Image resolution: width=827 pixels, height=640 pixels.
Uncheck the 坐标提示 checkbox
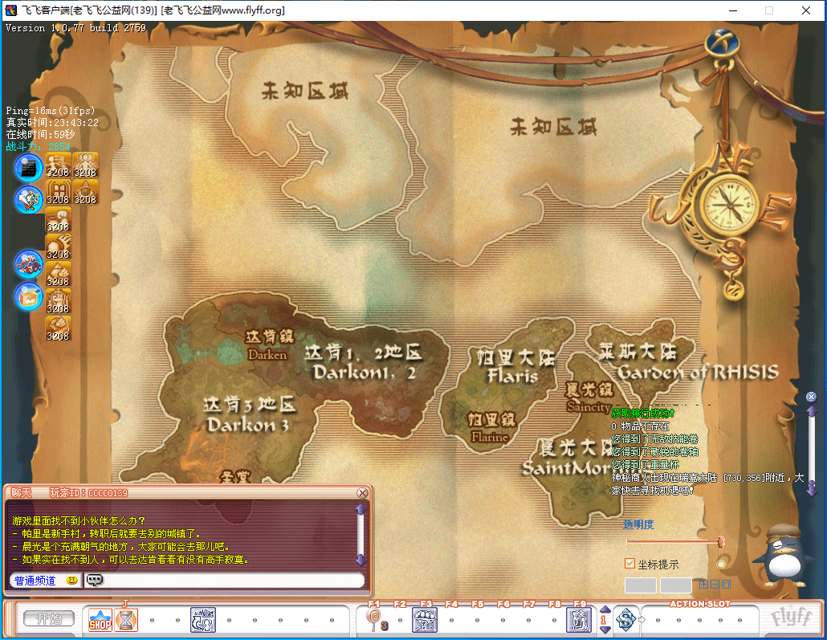pyautogui.click(x=629, y=564)
